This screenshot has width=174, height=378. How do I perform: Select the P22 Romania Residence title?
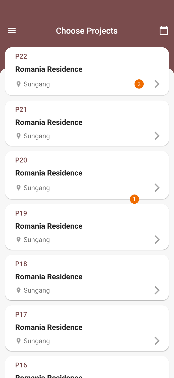(49, 69)
